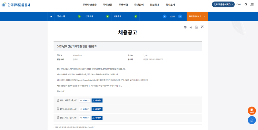Click file icon beside 붙임3. 직무기술서.pdf

click(x=58, y=117)
